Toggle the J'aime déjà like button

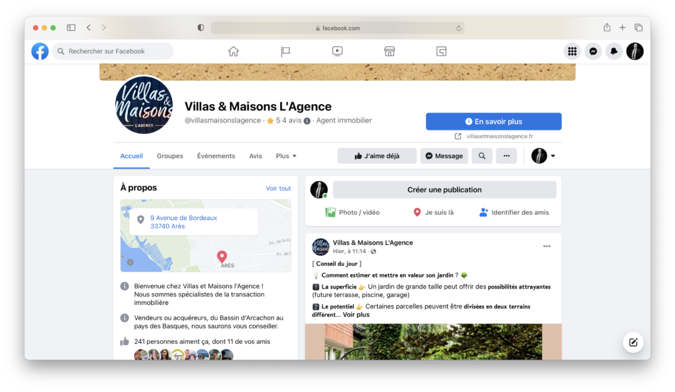pyautogui.click(x=377, y=155)
